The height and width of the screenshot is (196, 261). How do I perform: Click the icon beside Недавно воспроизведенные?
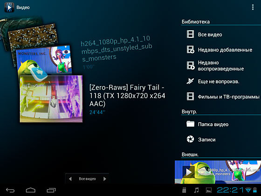[x=191, y=65]
